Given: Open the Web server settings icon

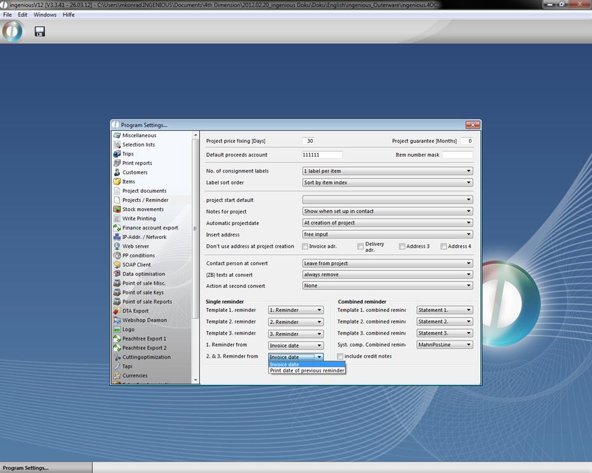Looking at the screenshot, I should tap(117, 246).
